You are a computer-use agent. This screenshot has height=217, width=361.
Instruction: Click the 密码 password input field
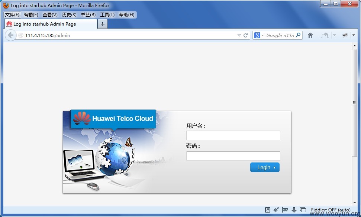[x=233, y=156]
